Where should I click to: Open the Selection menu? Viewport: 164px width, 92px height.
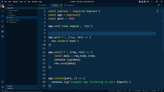click(15, 2)
